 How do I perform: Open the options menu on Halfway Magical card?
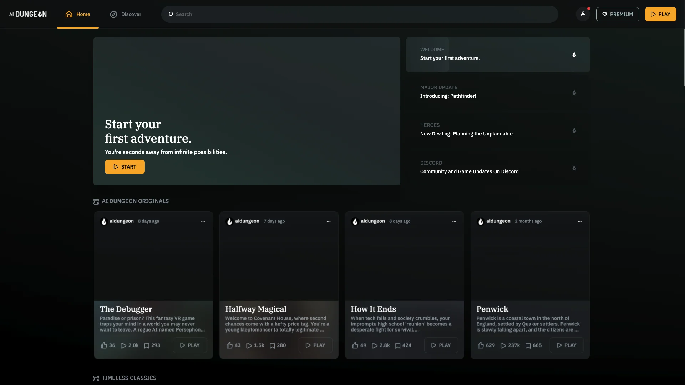pos(329,221)
